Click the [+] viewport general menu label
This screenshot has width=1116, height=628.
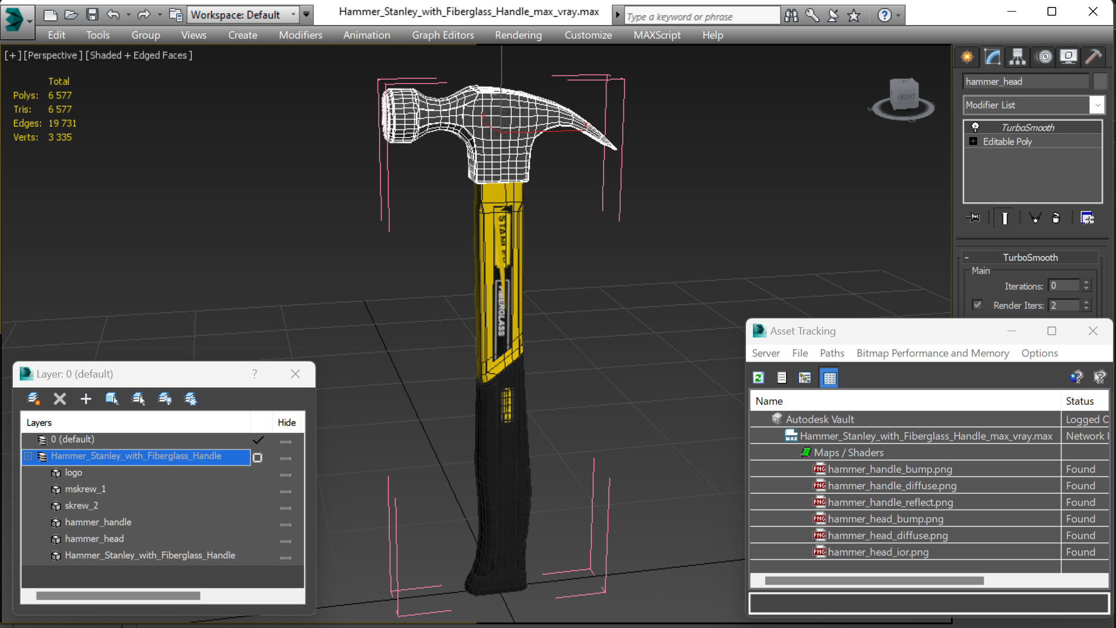point(13,55)
